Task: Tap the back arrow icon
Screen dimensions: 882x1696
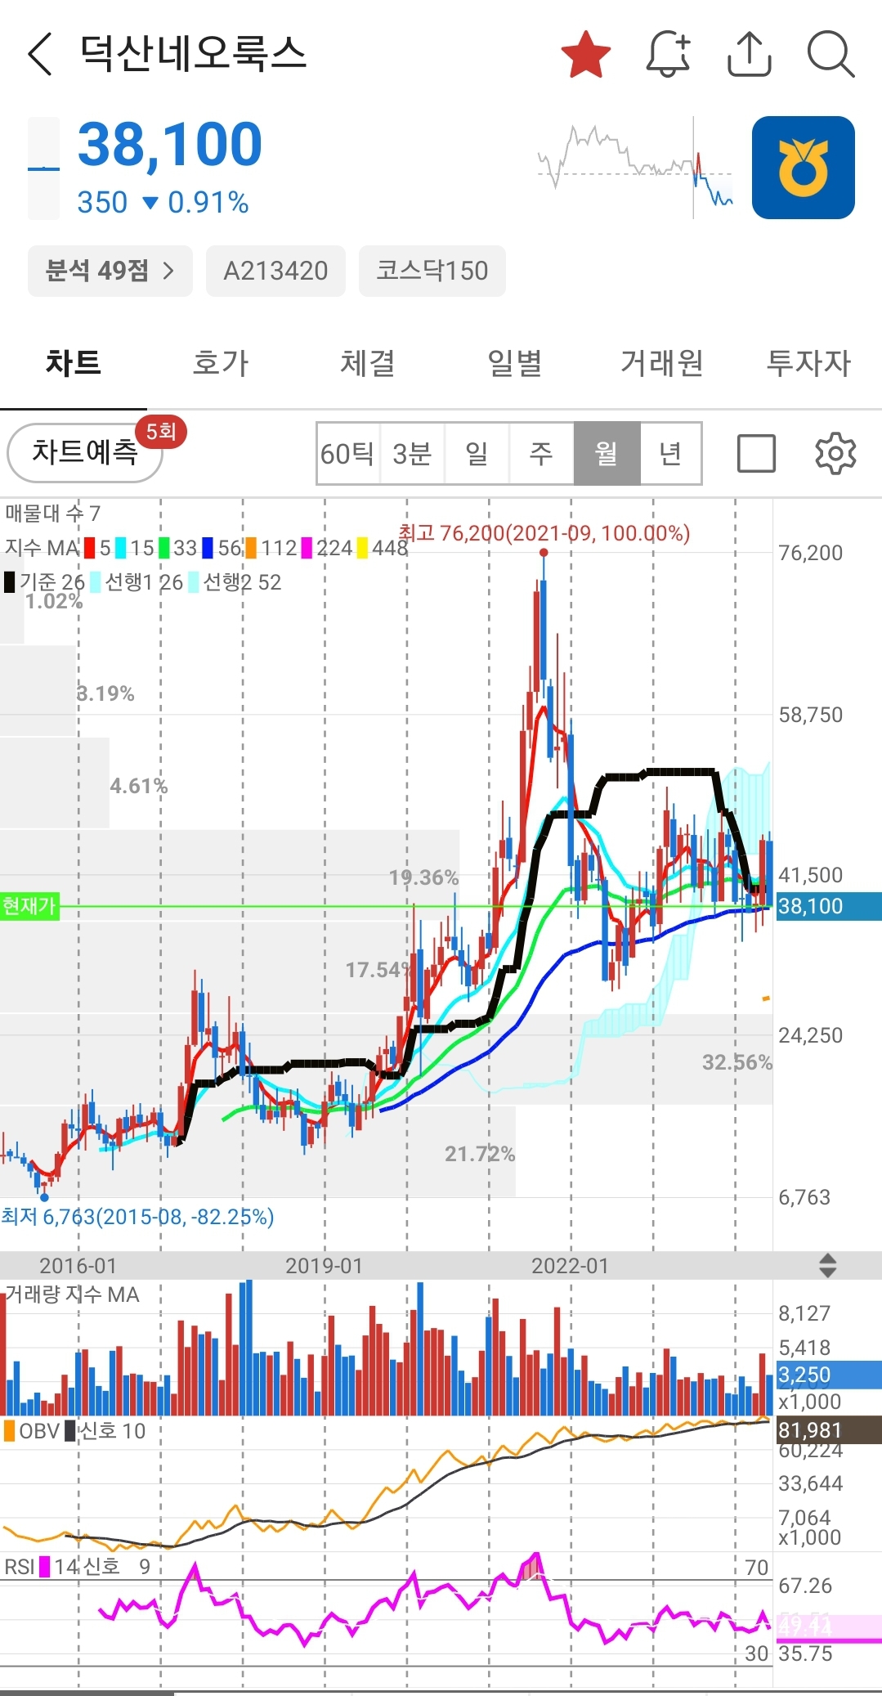Action: [x=39, y=54]
